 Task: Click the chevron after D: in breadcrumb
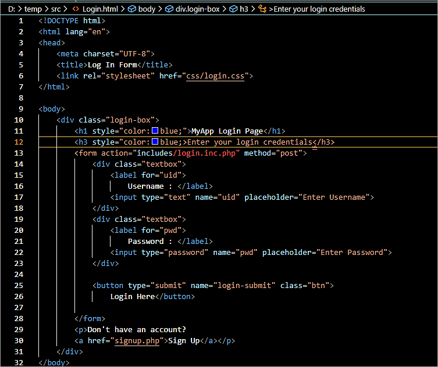[x=20, y=9]
